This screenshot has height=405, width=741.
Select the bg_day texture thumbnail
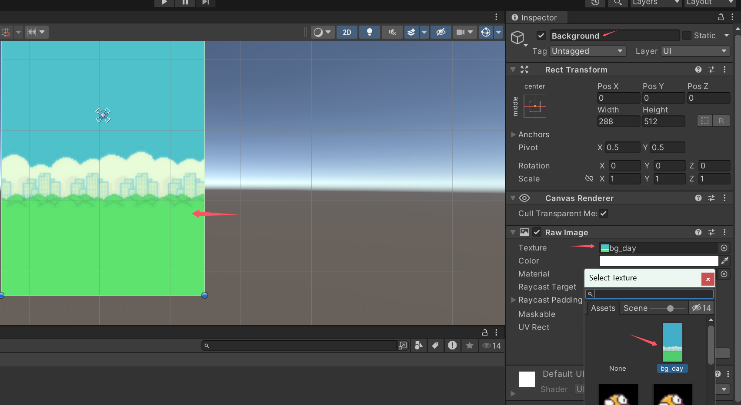[672, 343]
